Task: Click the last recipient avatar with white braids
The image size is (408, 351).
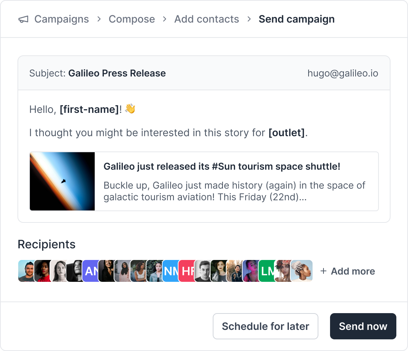Action: [302, 271]
